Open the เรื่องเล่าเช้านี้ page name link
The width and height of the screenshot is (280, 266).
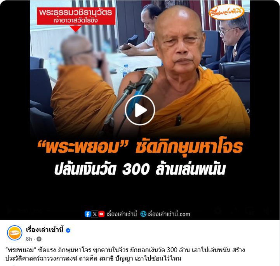45,230
